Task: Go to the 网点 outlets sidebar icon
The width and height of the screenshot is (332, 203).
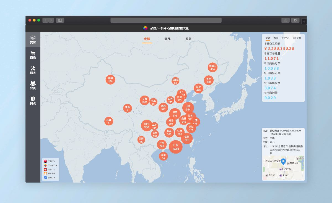Action: pyautogui.click(x=33, y=100)
